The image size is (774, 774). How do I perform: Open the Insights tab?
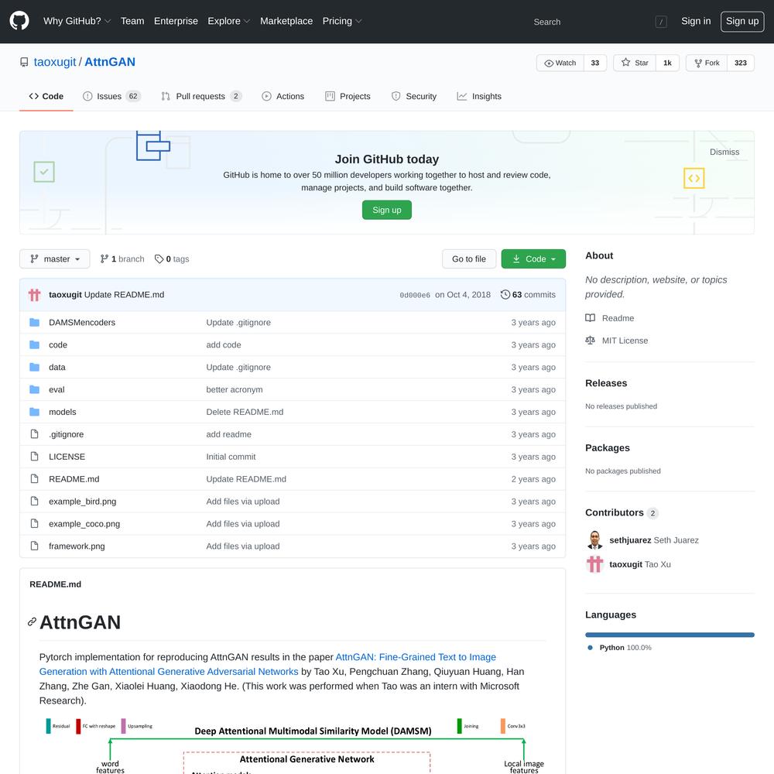click(x=479, y=96)
